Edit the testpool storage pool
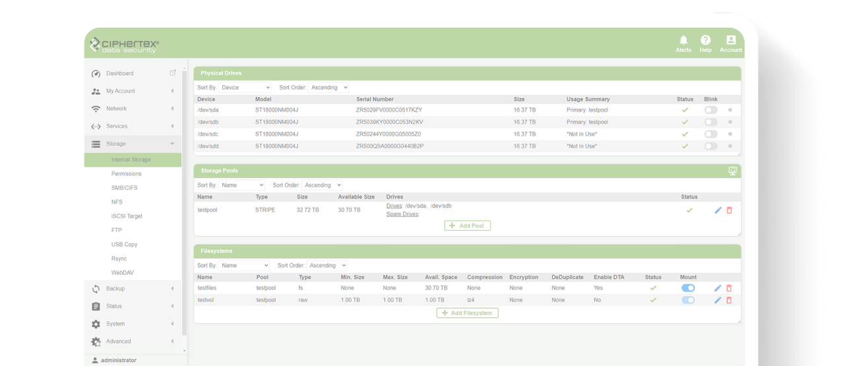The height and width of the screenshot is (366, 843). [x=718, y=210]
